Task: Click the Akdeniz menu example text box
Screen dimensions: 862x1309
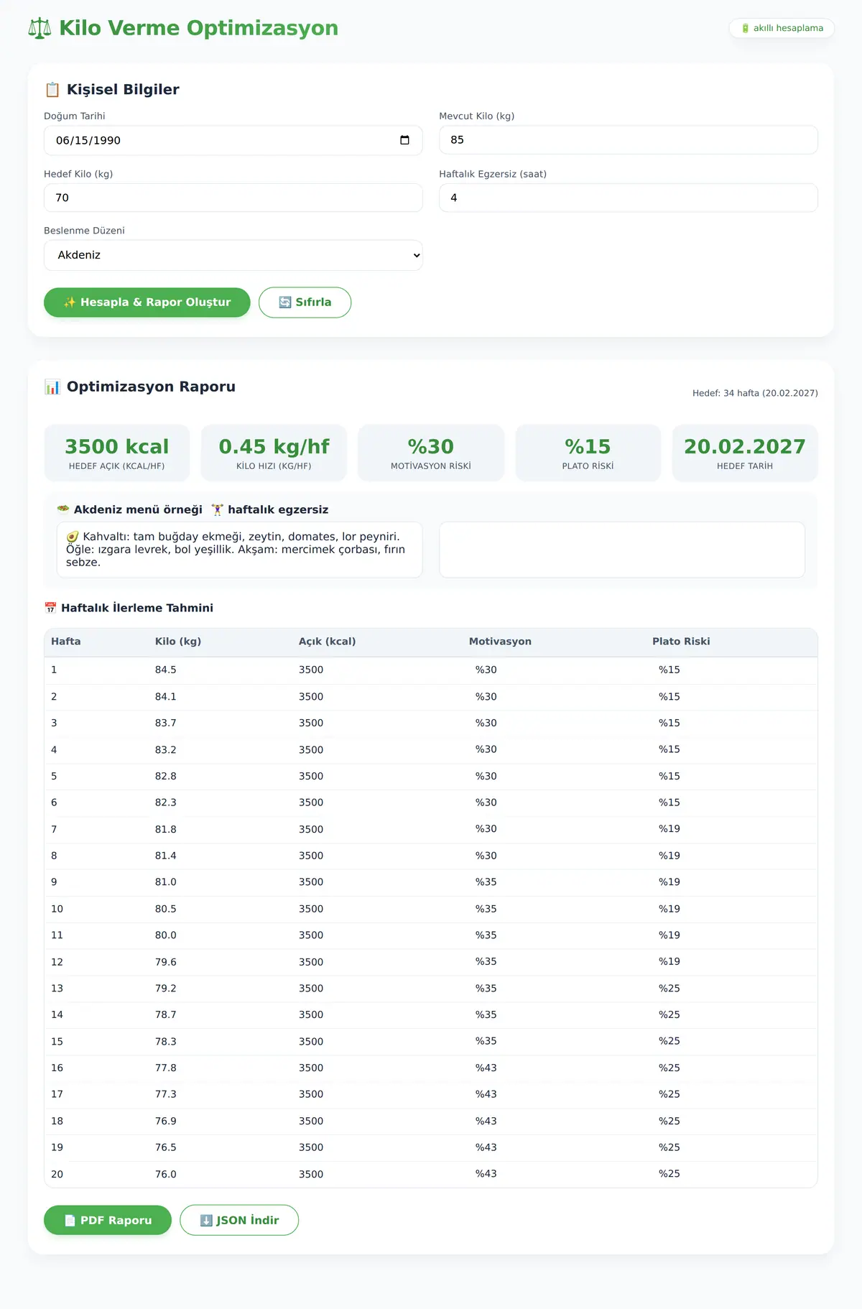Action: point(240,550)
